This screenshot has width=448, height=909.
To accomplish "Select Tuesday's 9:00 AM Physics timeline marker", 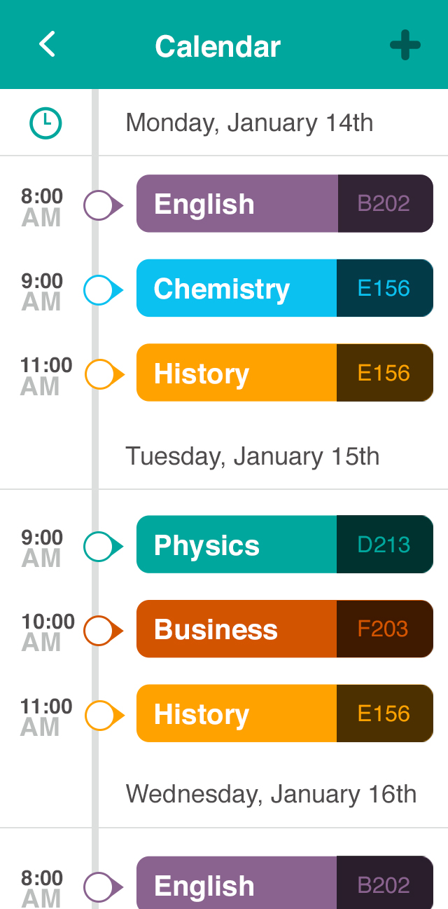I will (100, 547).
